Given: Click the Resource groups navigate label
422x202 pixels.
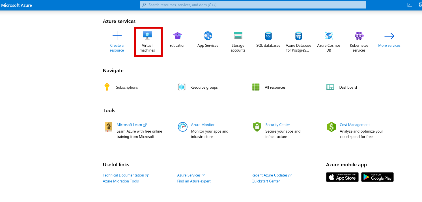Looking at the screenshot, I should (204, 87).
